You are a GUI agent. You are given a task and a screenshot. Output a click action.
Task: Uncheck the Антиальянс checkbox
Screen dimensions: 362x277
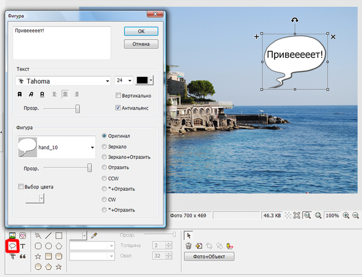click(118, 108)
